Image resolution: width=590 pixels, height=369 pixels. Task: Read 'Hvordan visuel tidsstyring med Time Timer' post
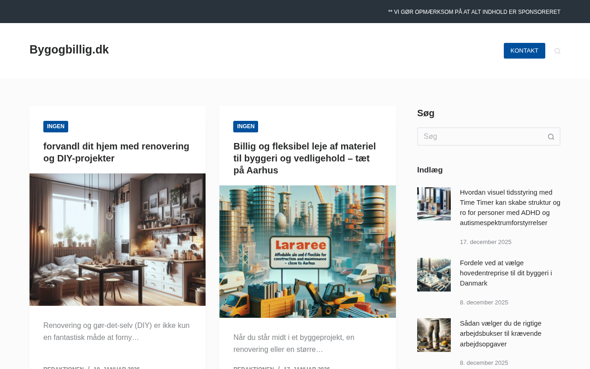click(510, 208)
